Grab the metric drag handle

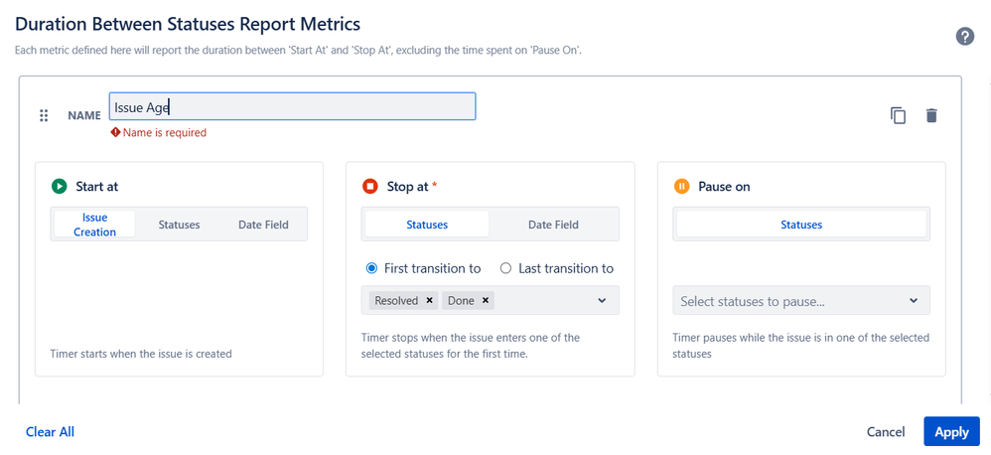click(44, 115)
